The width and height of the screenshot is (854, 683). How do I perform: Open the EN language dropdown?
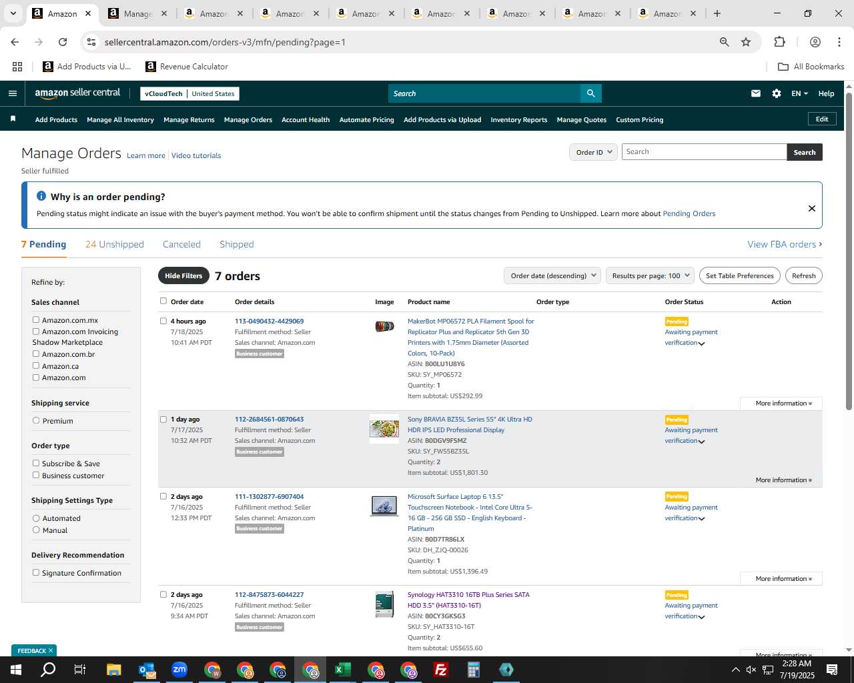(799, 93)
